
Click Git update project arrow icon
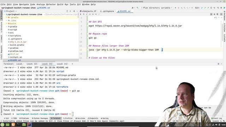pos(202,8)
